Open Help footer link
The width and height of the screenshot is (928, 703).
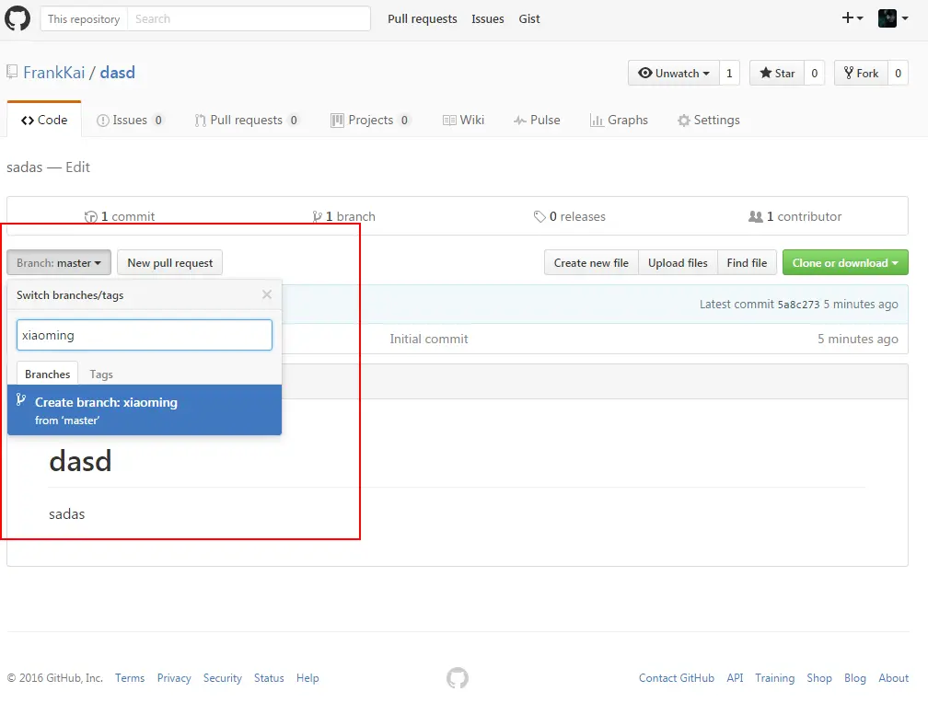(307, 678)
